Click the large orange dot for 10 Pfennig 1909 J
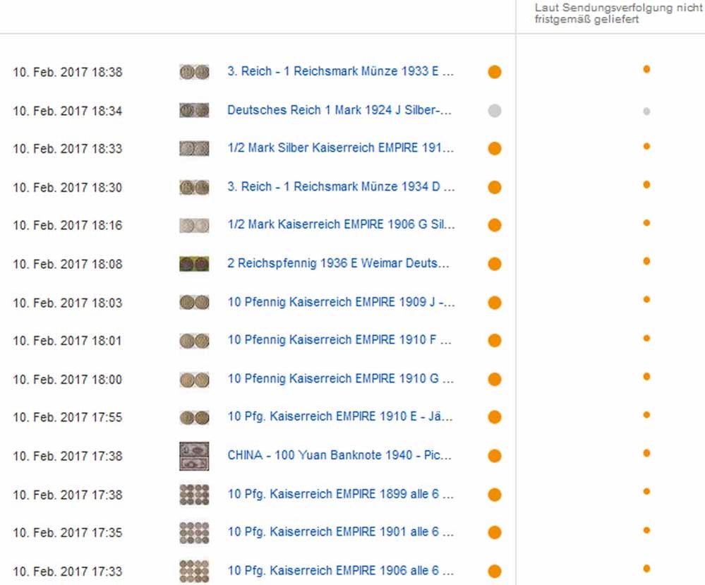705x585 pixels. tap(495, 303)
